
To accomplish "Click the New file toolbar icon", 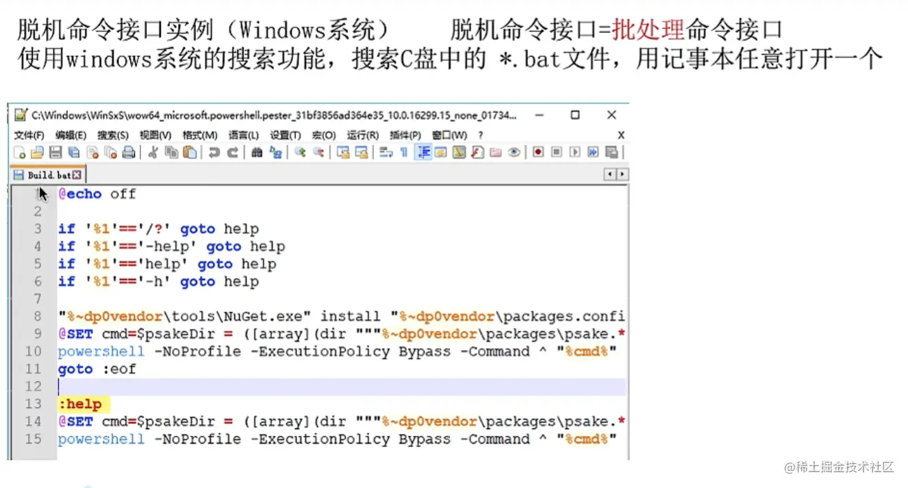I will click(19, 153).
